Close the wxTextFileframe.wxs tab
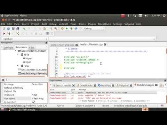 pos(77,45)
